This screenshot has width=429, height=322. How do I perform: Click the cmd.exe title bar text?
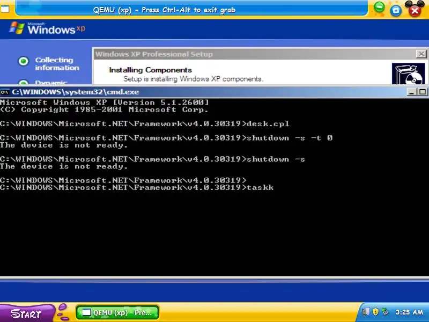tap(75, 92)
